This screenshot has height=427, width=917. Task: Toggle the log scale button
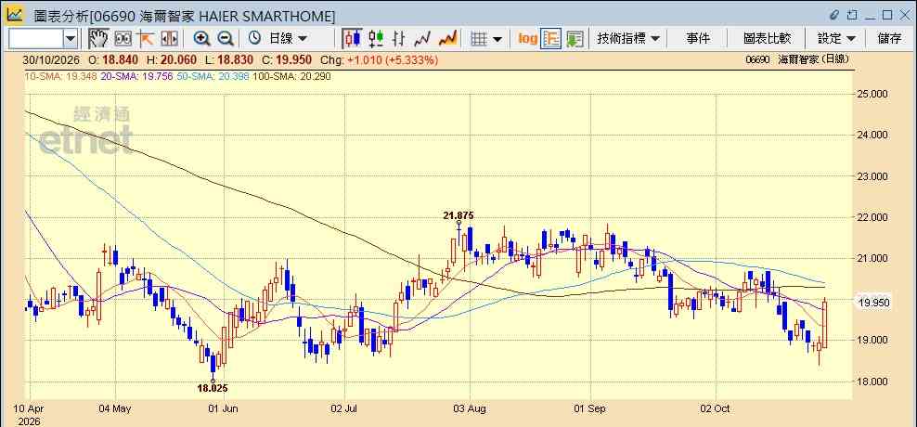point(527,39)
